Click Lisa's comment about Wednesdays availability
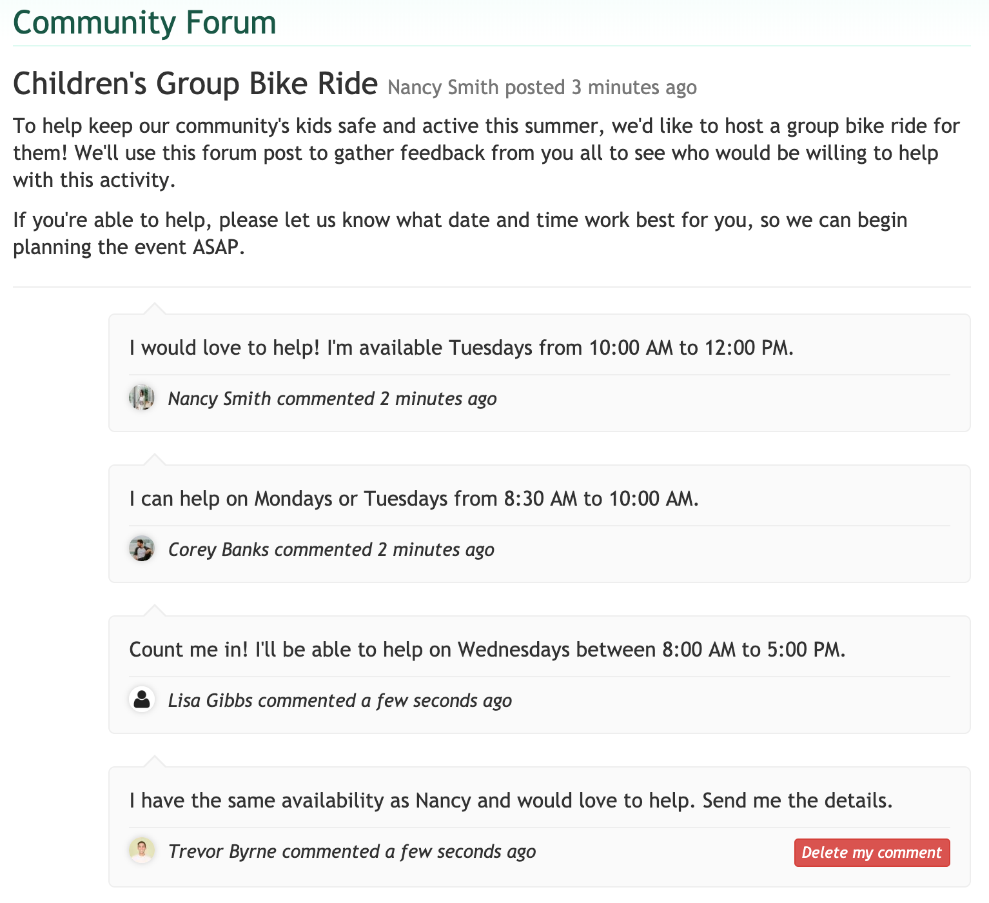This screenshot has width=989, height=903. [x=487, y=650]
